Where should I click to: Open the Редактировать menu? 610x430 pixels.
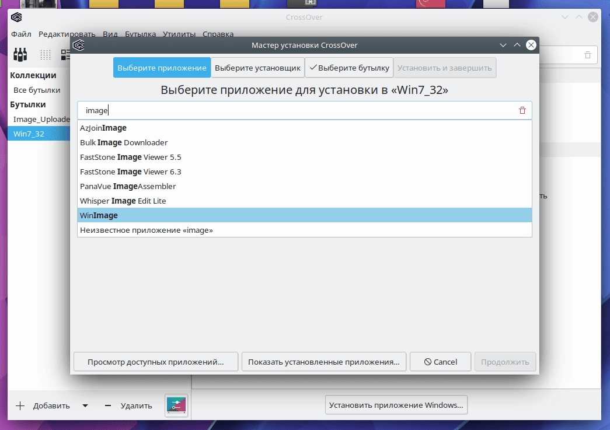pos(67,34)
